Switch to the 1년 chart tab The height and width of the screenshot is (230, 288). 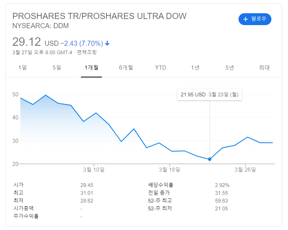195,68
